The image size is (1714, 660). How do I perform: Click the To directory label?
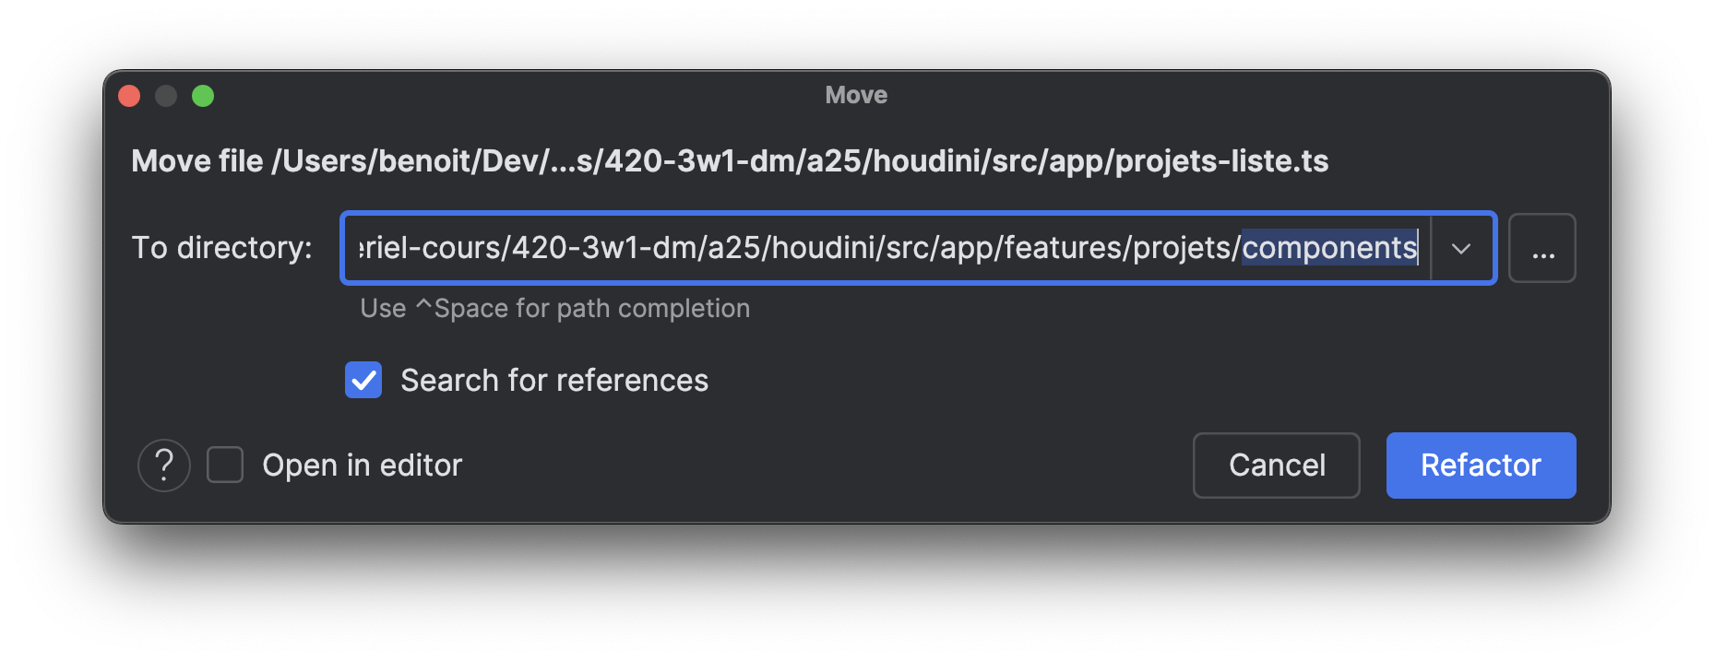pos(222,248)
